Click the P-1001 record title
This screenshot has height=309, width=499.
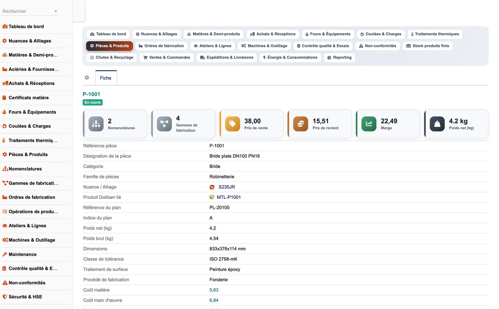92,94
